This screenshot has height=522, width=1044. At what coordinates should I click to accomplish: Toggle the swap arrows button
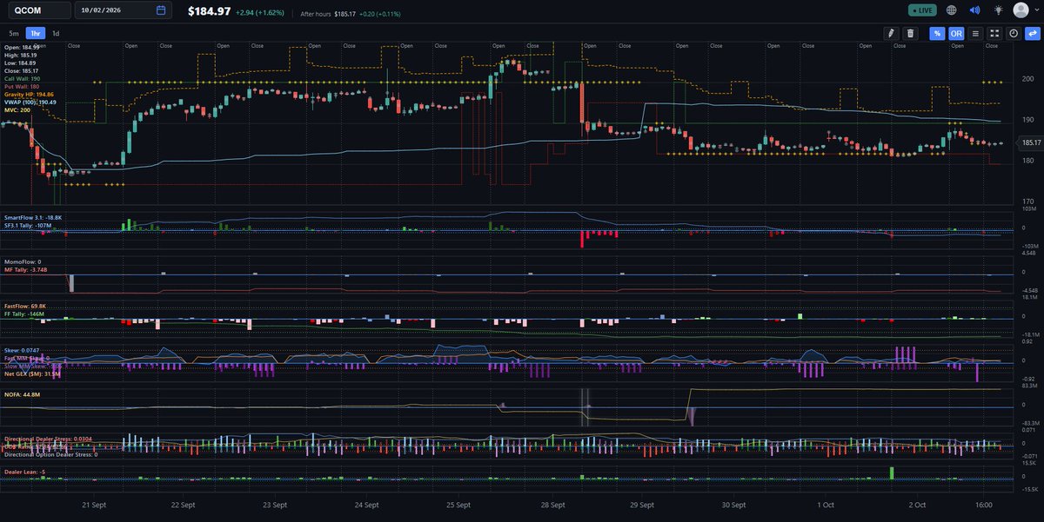click(1033, 33)
